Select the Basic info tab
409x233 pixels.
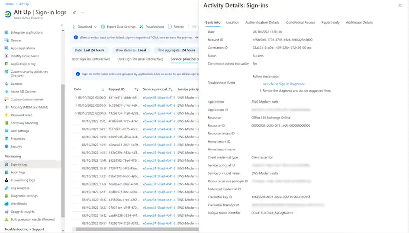click(x=213, y=22)
